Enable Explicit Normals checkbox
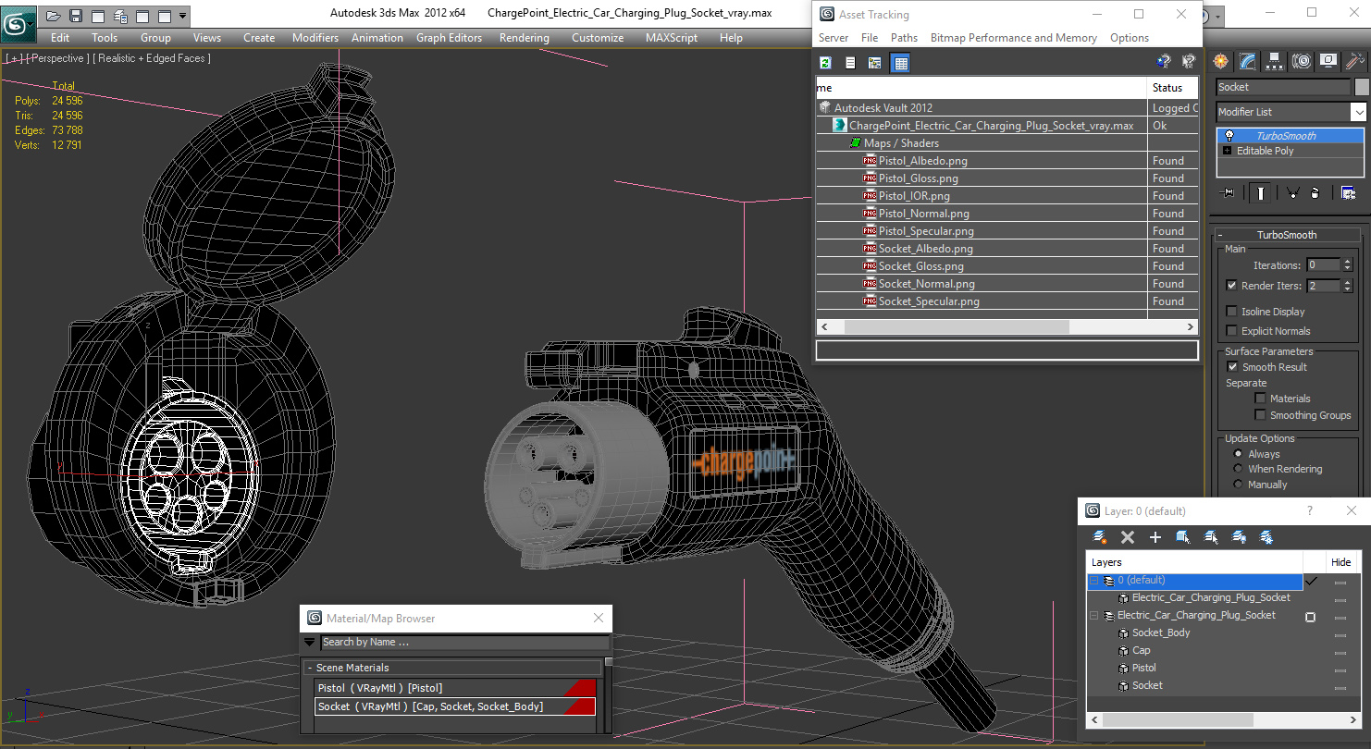Viewport: 1371px width, 749px height. pos(1231,331)
